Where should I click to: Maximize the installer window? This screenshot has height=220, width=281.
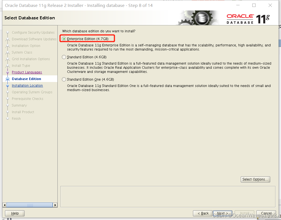coord(254,5)
